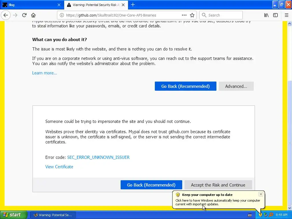Open a new tab with plus button
The width and height of the screenshot is (292, 219).
133,5
